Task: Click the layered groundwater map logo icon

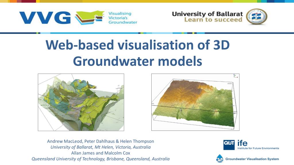Action: (x=90, y=17)
